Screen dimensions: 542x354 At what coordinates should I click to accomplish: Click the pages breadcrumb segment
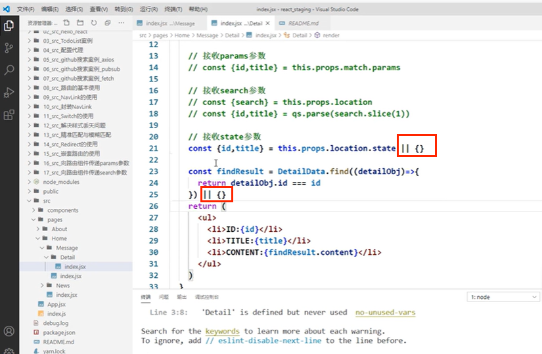160,35
